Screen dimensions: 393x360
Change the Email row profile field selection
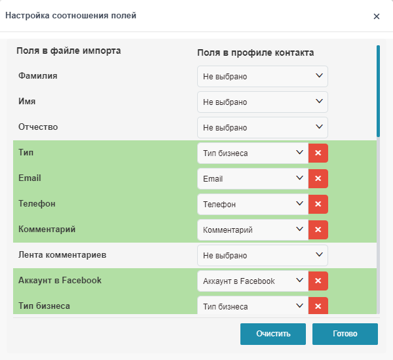coord(252,178)
